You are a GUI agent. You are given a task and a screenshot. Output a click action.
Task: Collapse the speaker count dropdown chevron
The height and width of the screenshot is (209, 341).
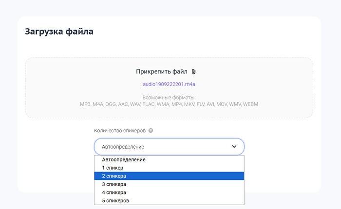point(234,146)
